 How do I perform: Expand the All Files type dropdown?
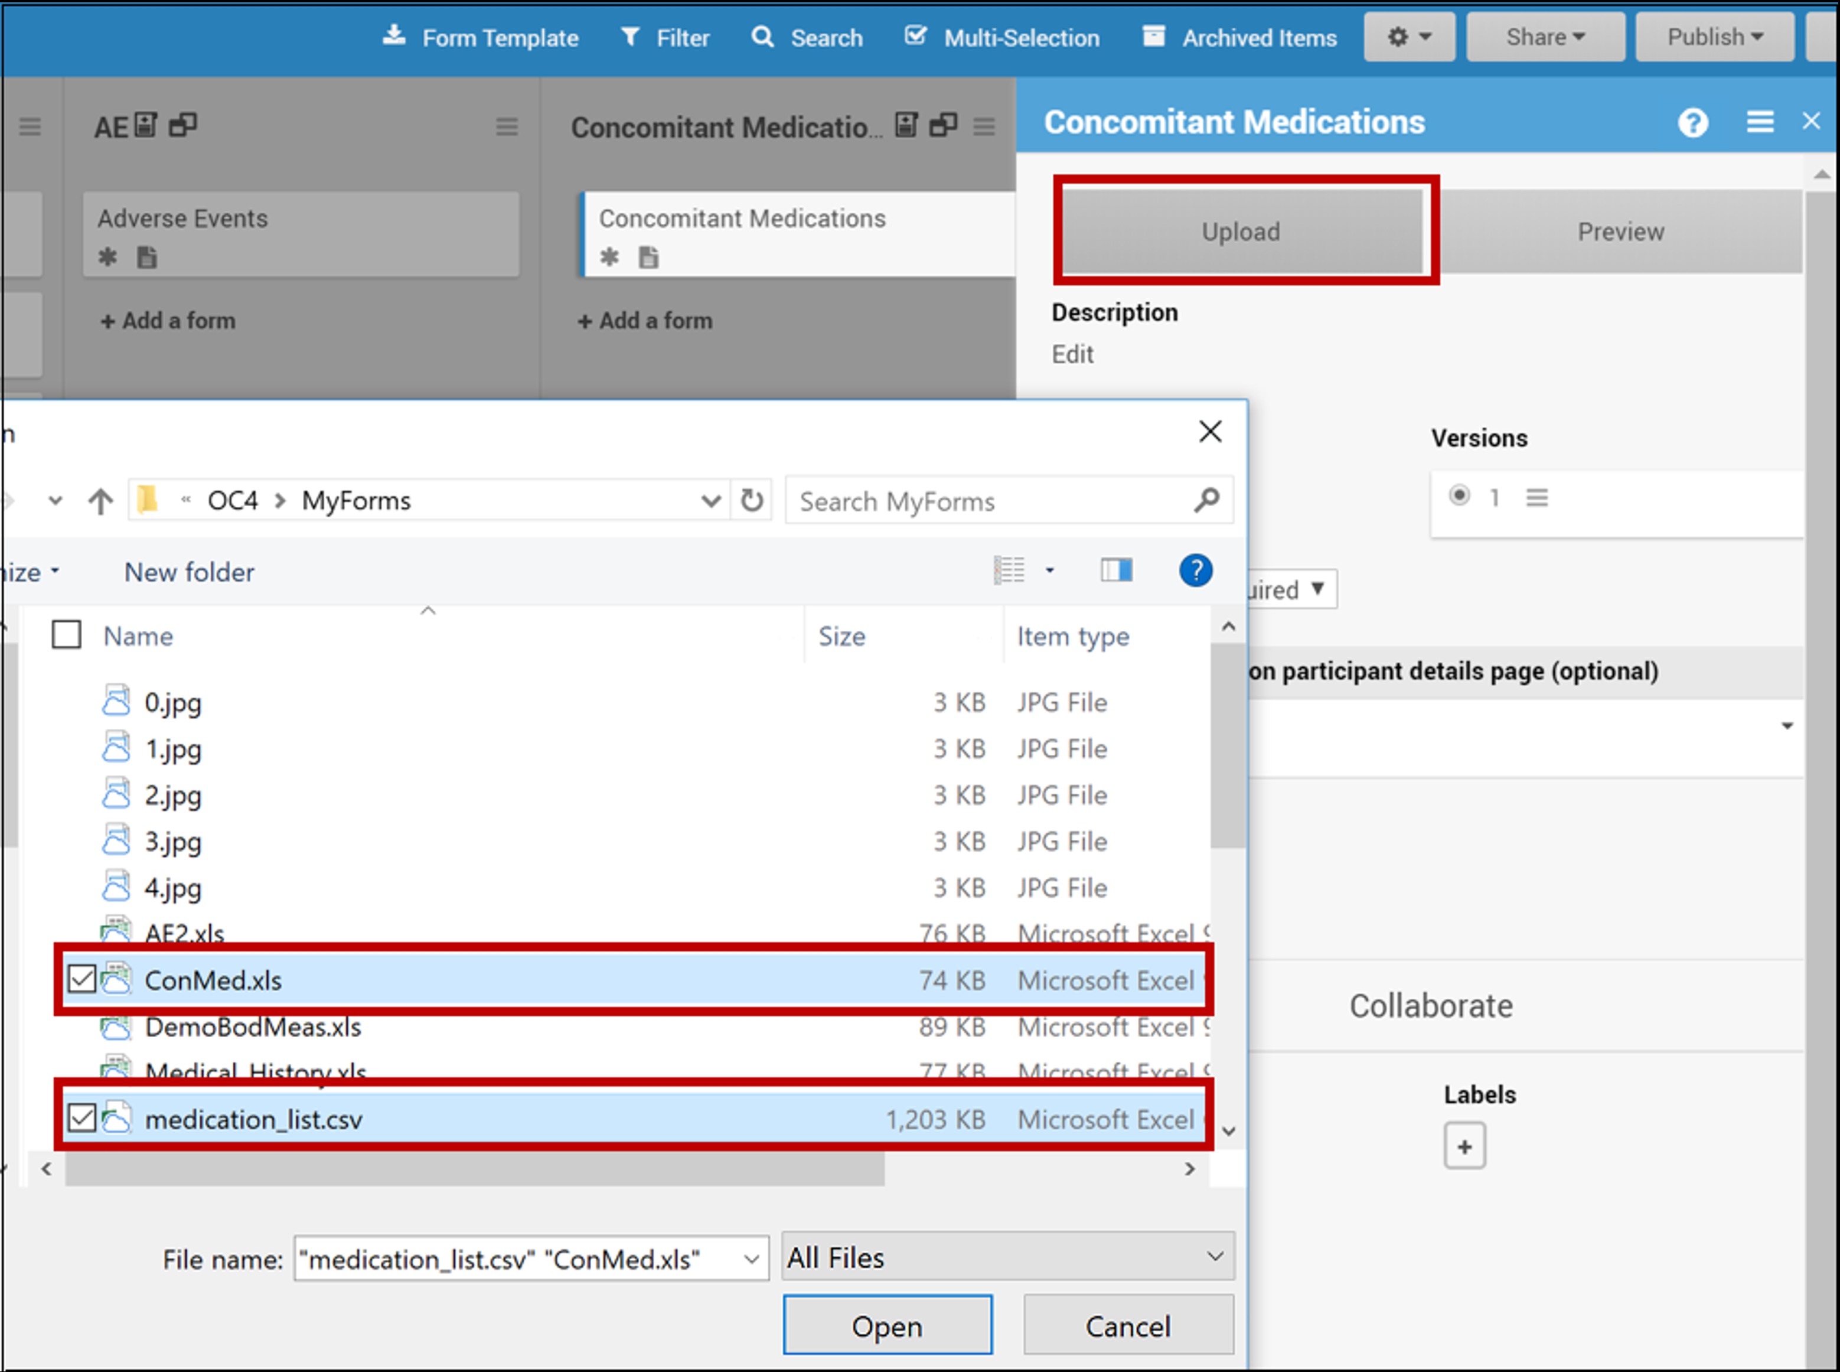click(x=1007, y=1257)
